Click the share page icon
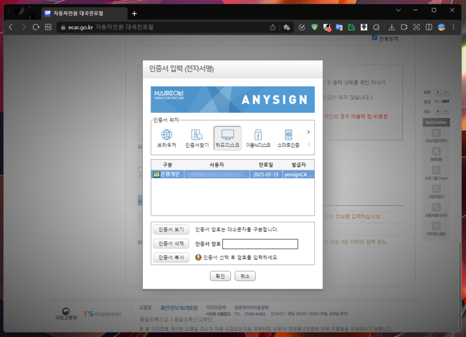 273,27
